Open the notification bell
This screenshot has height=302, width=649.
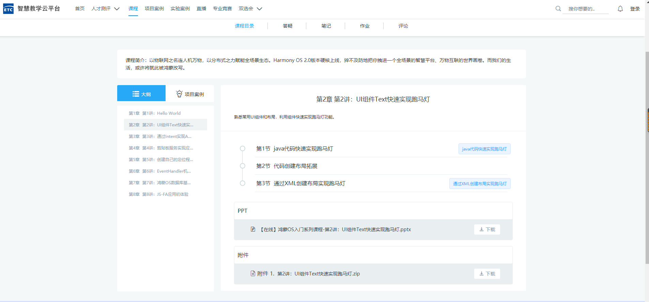[x=620, y=9]
